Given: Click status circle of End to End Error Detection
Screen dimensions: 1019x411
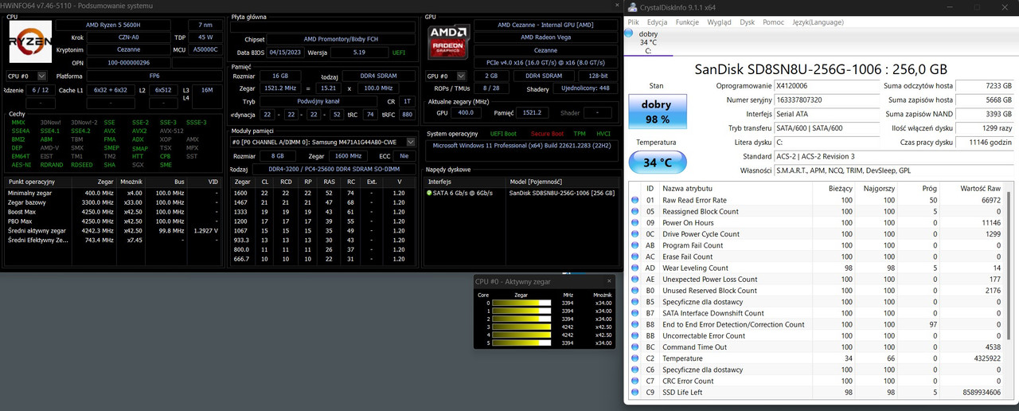Looking at the screenshot, I should click(635, 324).
